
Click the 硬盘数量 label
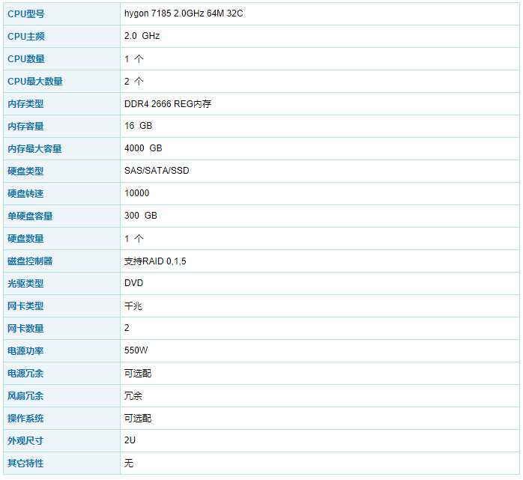(25, 238)
